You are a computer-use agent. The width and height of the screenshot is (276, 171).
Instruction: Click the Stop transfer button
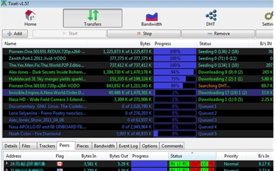tap(144, 34)
